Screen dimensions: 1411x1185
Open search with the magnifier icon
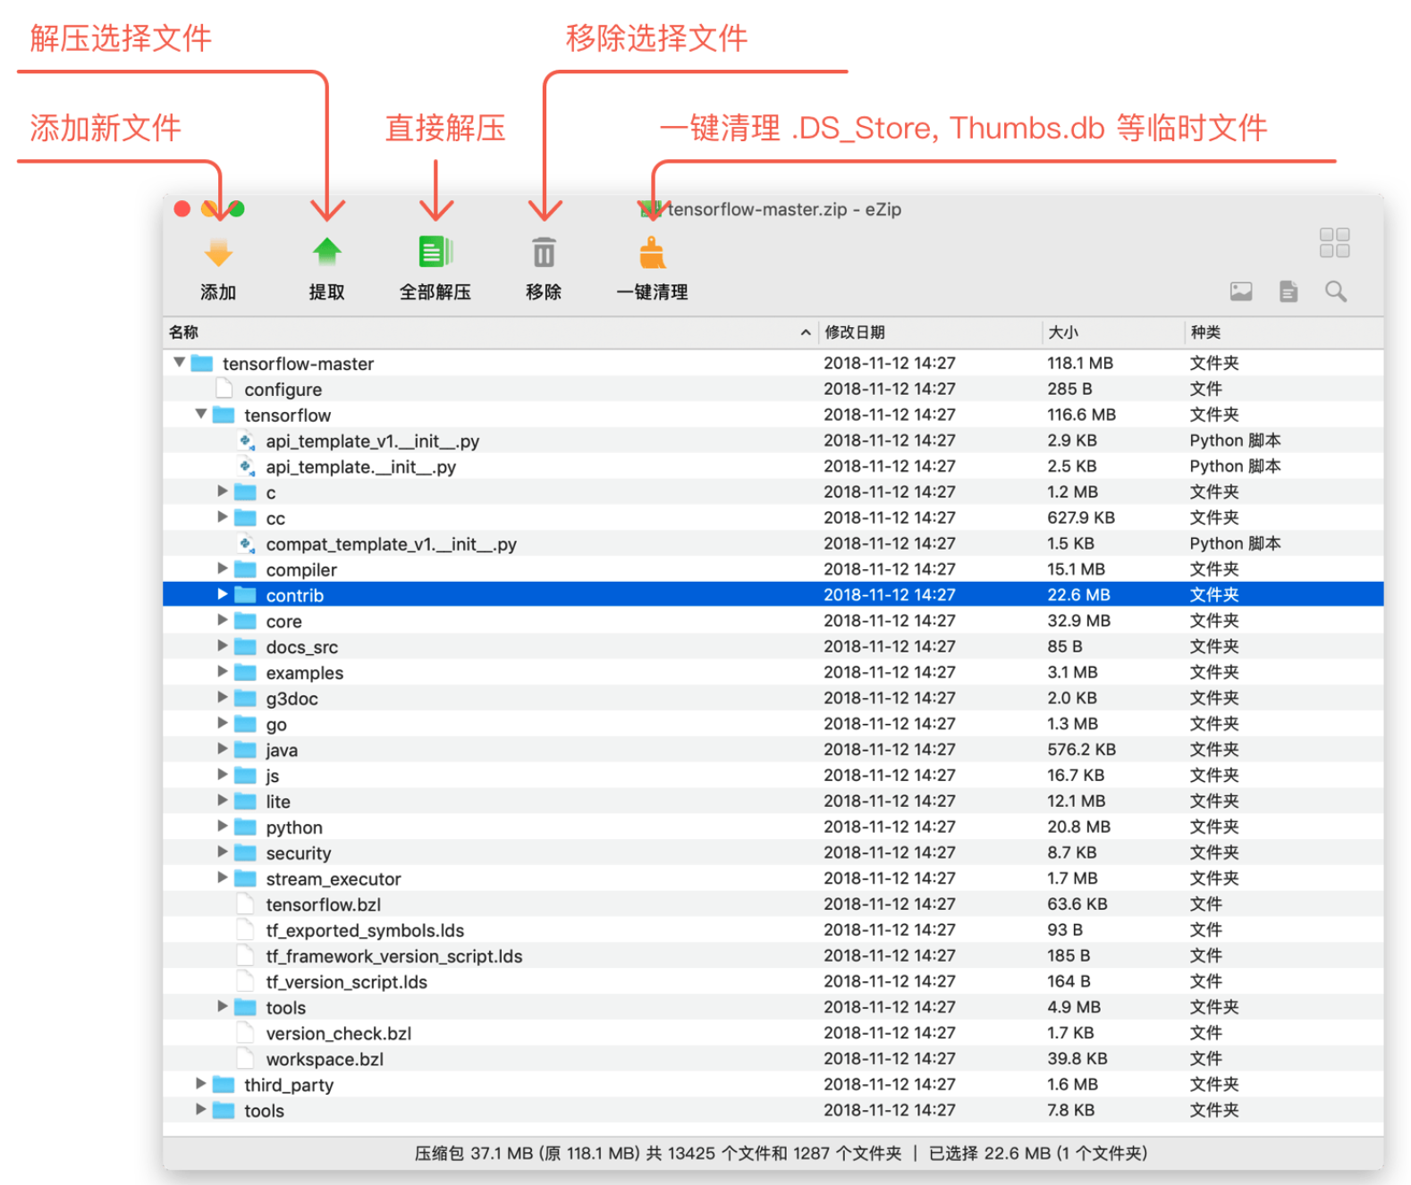1336,291
